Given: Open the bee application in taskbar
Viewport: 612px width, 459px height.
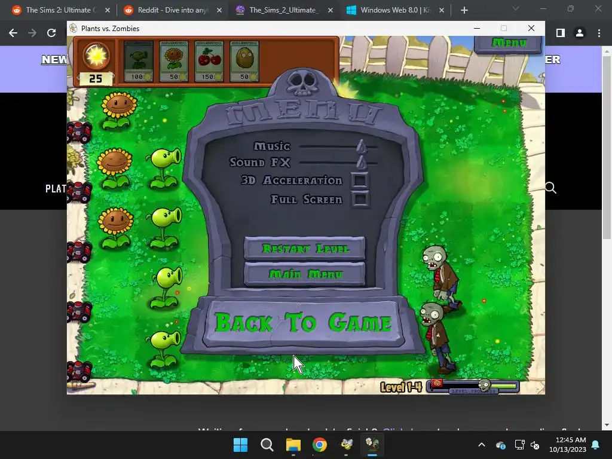Looking at the screenshot, I should pyautogui.click(x=346, y=445).
